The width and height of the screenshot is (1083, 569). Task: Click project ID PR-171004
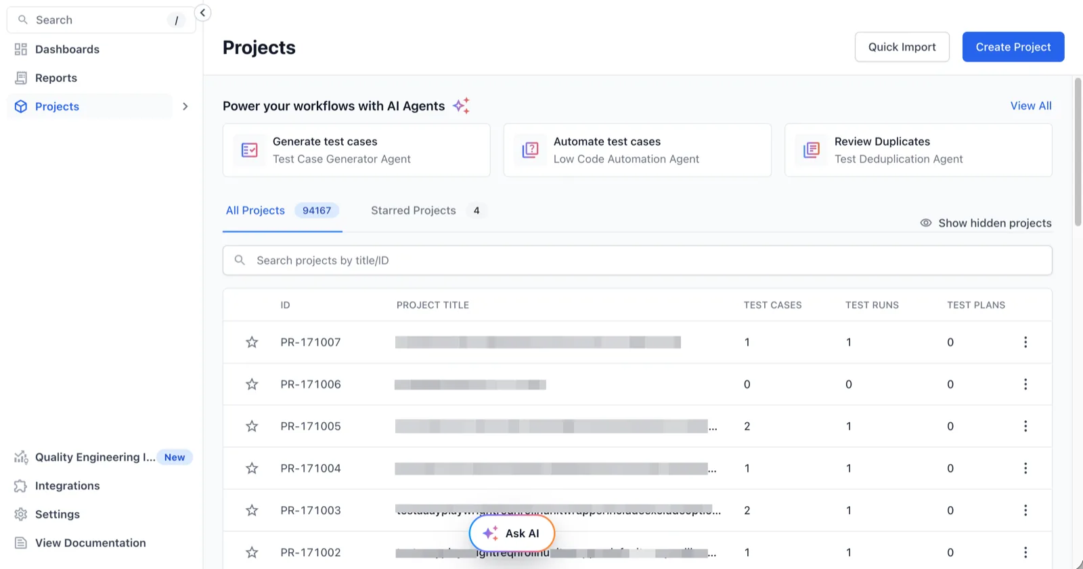[311, 468]
